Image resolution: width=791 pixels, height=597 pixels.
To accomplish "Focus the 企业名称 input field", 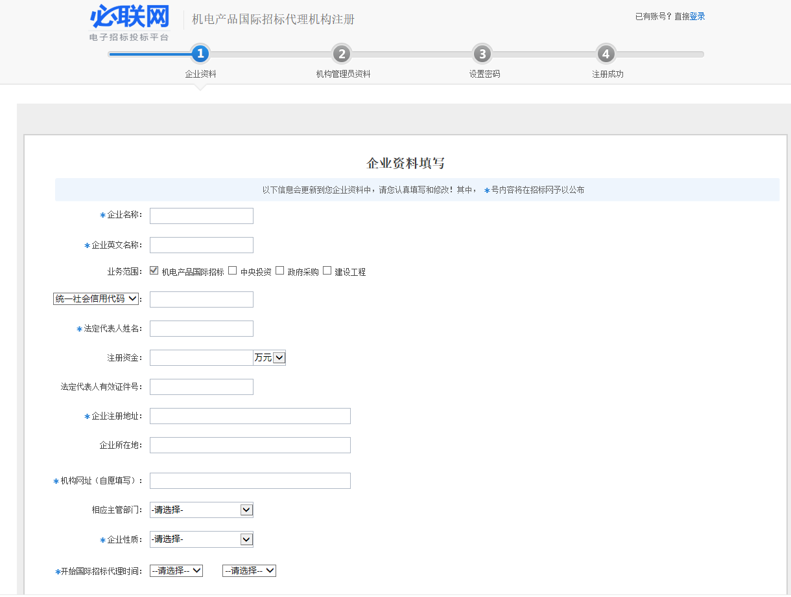I will (201, 216).
